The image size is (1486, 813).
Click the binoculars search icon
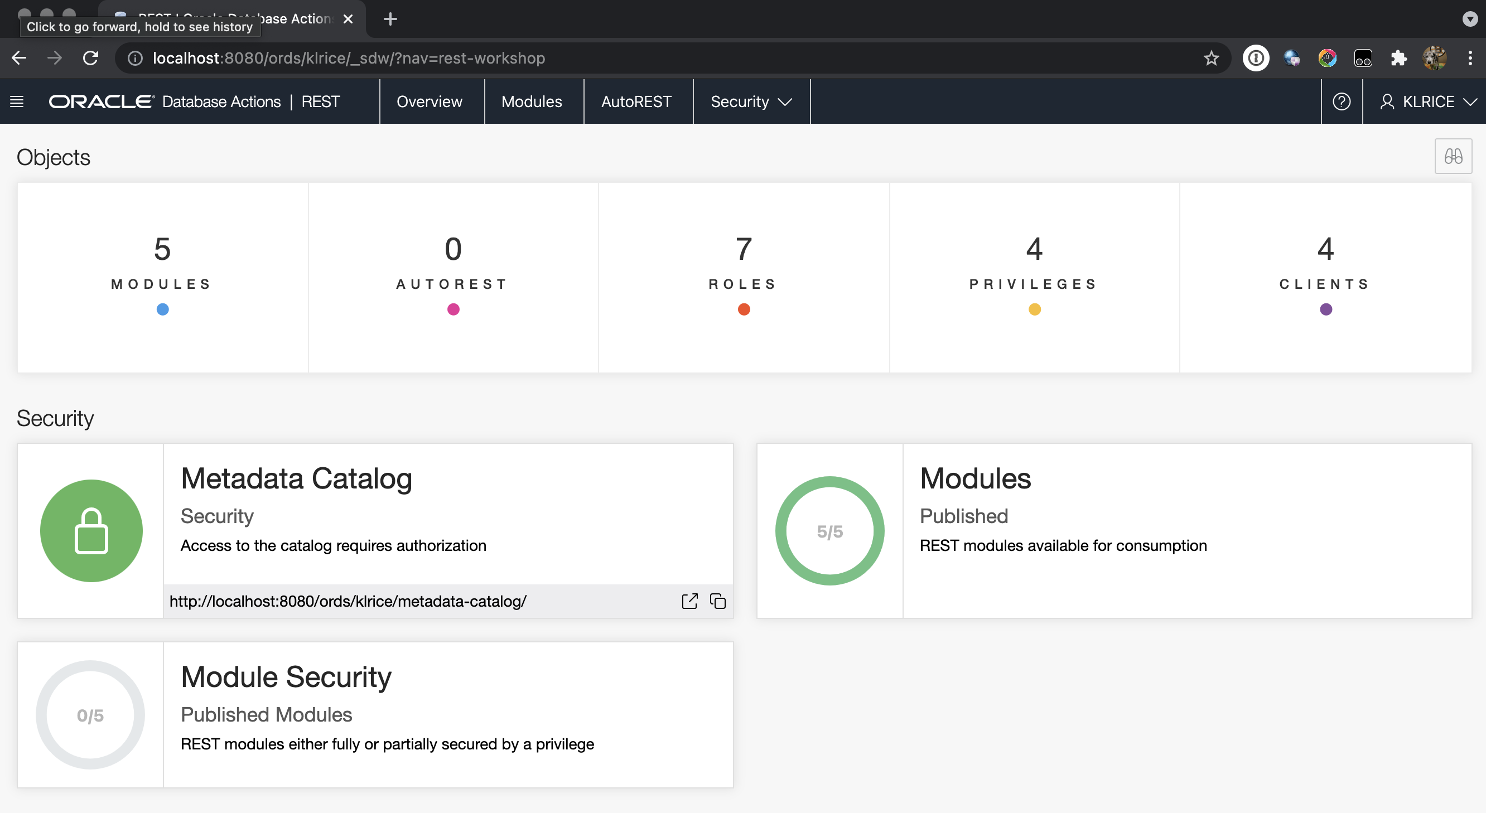coord(1453,156)
